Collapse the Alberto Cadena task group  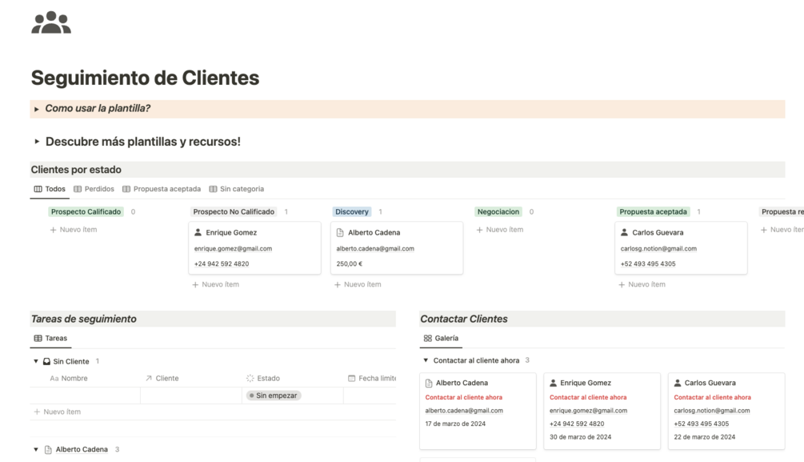click(x=36, y=450)
